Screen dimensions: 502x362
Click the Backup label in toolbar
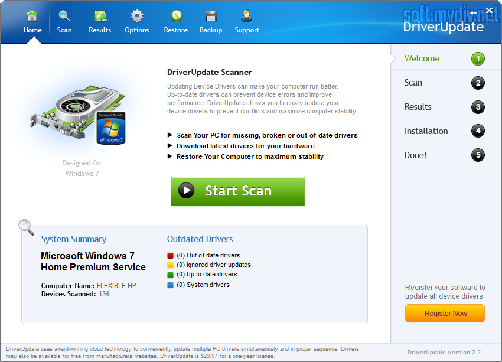click(x=211, y=30)
